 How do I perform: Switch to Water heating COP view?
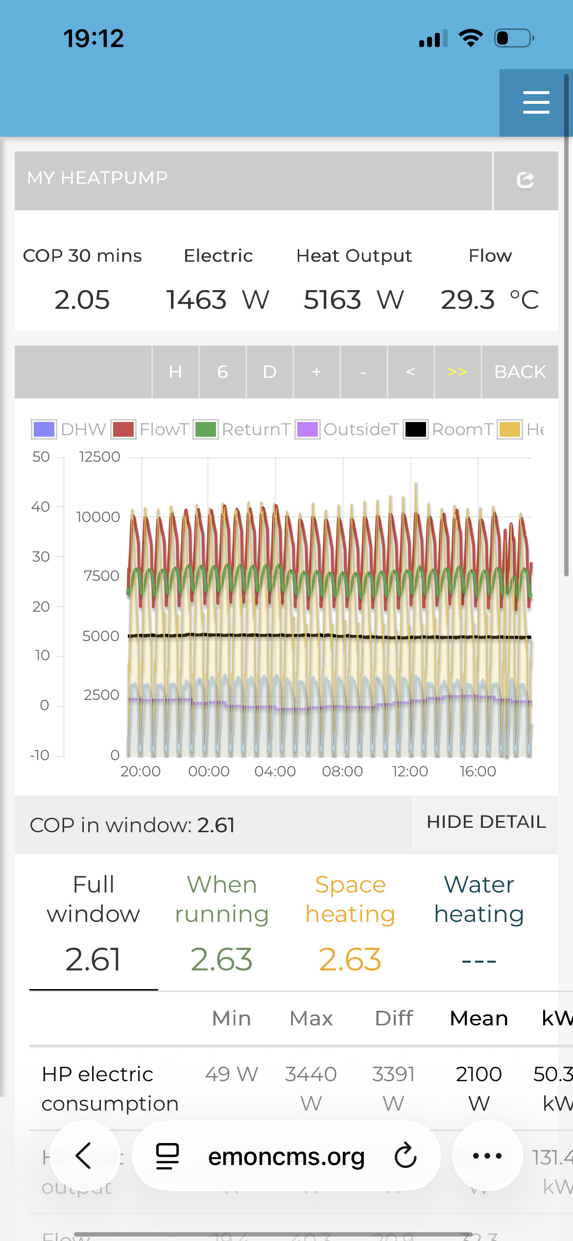click(479, 921)
